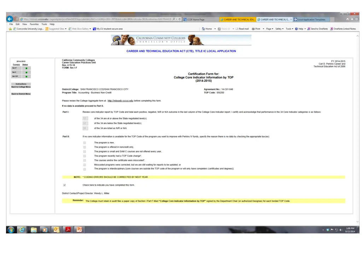The image size is (362, 272).
Task: Go back using the browser Back arrow
Action: (10, 19)
